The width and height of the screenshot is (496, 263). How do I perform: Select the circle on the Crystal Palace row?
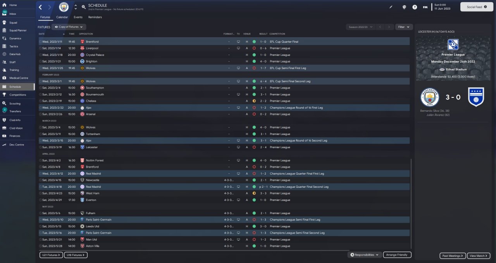click(40, 55)
